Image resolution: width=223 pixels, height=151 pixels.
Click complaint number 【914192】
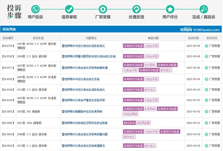pyautogui.click(x=8, y=100)
